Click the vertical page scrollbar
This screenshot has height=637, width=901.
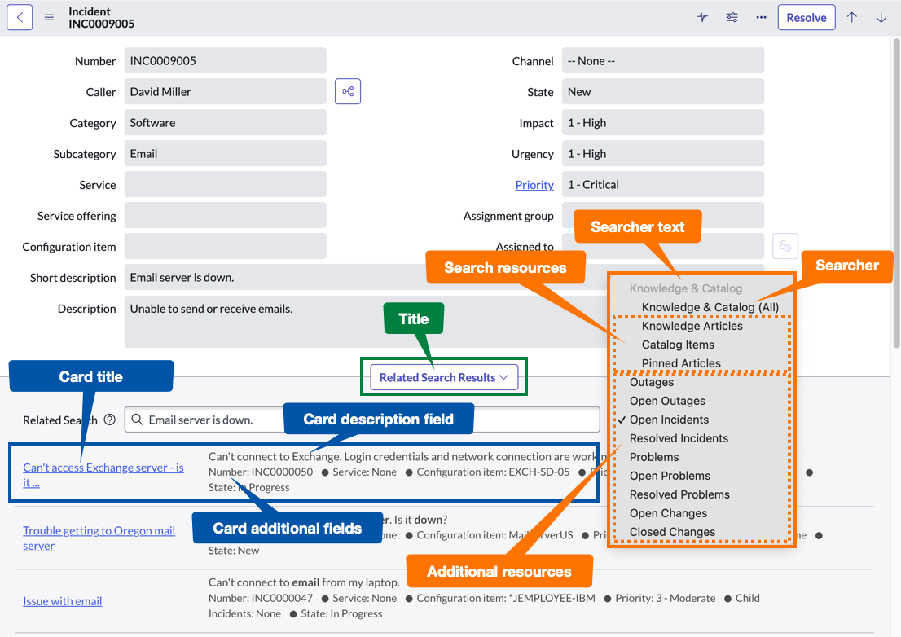(x=896, y=192)
